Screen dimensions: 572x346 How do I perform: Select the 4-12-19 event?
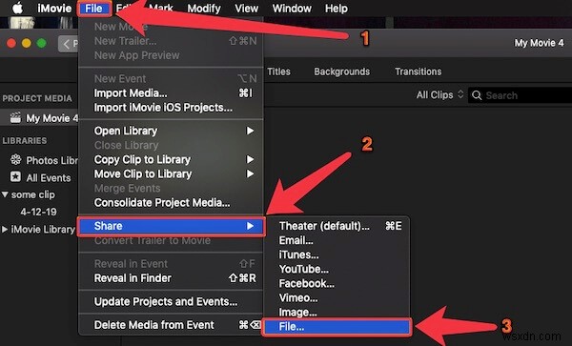(x=38, y=212)
